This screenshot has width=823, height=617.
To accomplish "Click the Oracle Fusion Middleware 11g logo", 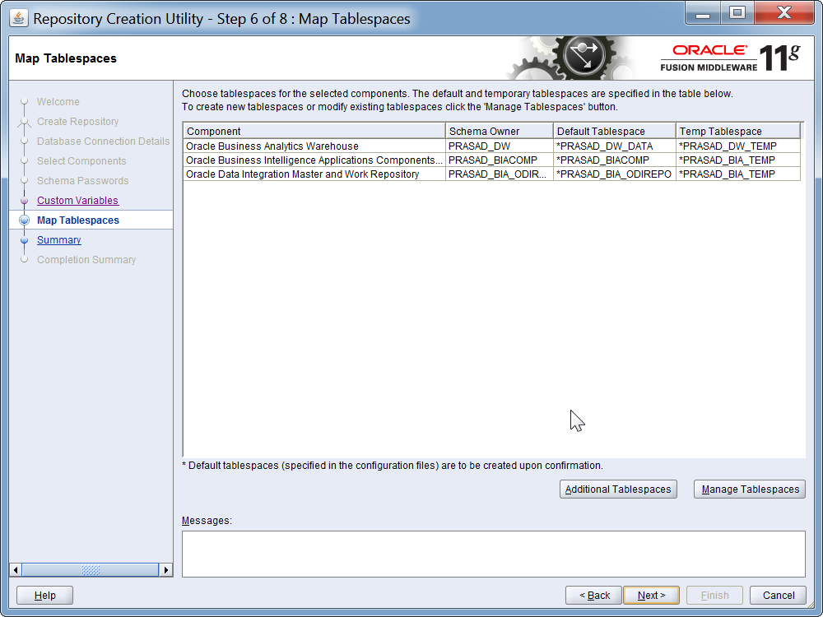I will [x=730, y=58].
